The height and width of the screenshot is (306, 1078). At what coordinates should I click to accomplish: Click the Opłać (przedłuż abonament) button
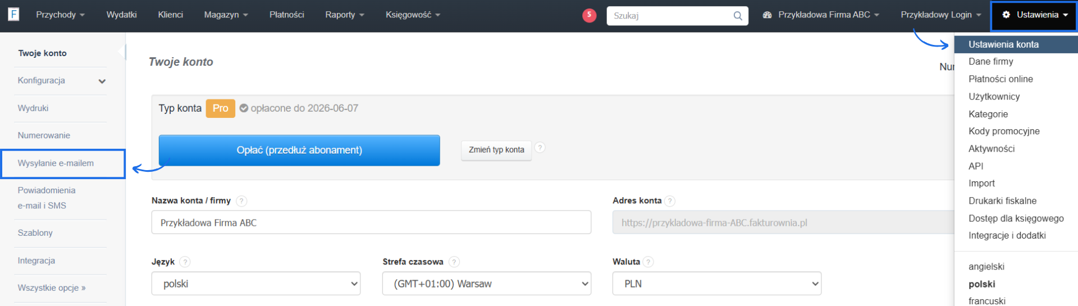[x=299, y=150]
